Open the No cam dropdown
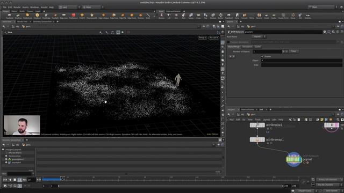 (213, 38)
